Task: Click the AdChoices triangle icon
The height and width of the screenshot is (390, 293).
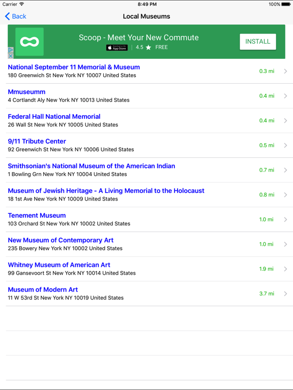Action: pyautogui.click(x=11, y=50)
